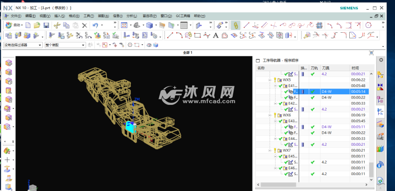Click the WX5 time value 00:06:22

(x=358, y=80)
